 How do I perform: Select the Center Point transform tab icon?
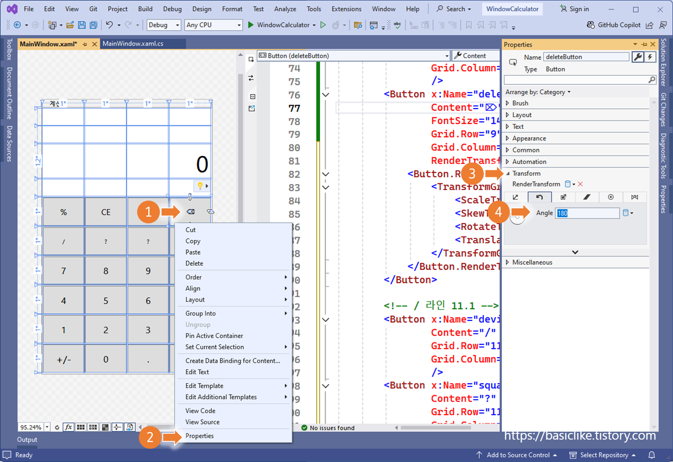click(610, 197)
